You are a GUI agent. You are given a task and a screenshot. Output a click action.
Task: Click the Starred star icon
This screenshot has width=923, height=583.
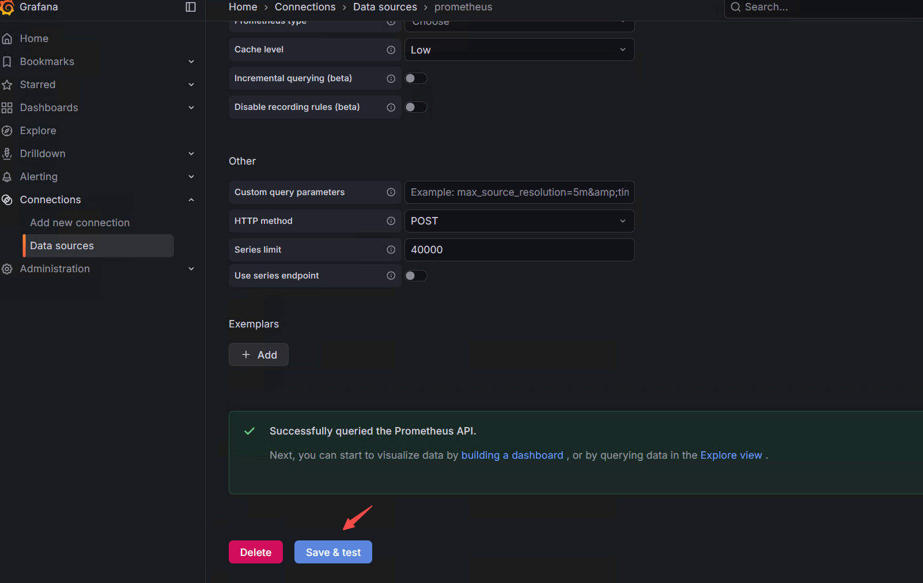click(7, 85)
